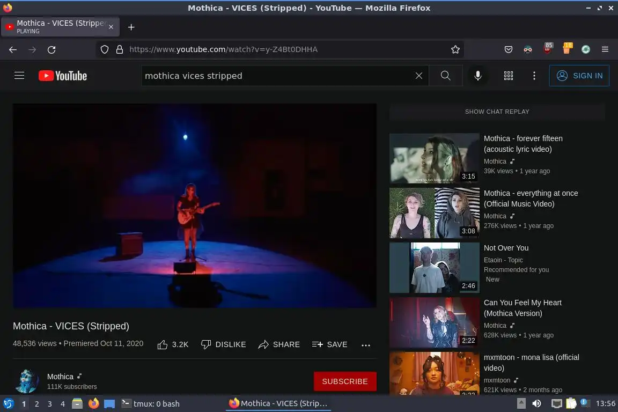Go back with browser back arrow
618x412 pixels.
(x=13, y=50)
